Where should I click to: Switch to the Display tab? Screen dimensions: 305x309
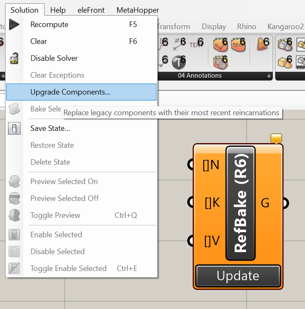(x=214, y=27)
